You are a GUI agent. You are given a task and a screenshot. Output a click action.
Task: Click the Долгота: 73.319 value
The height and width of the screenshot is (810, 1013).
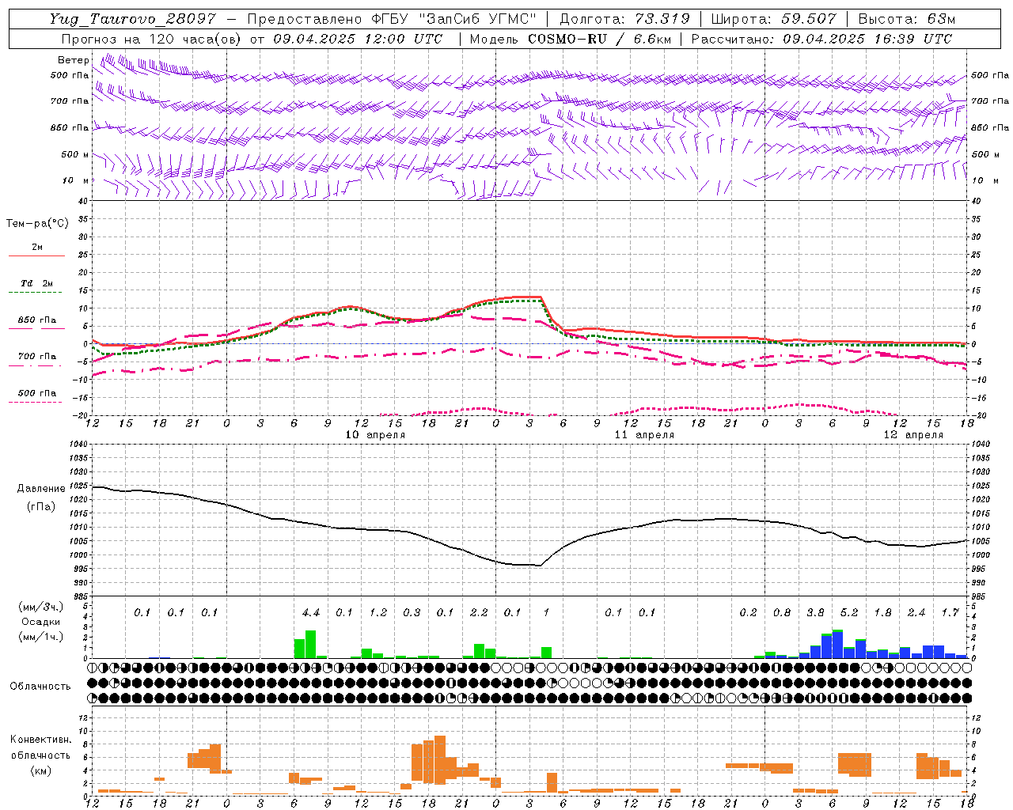624,19
